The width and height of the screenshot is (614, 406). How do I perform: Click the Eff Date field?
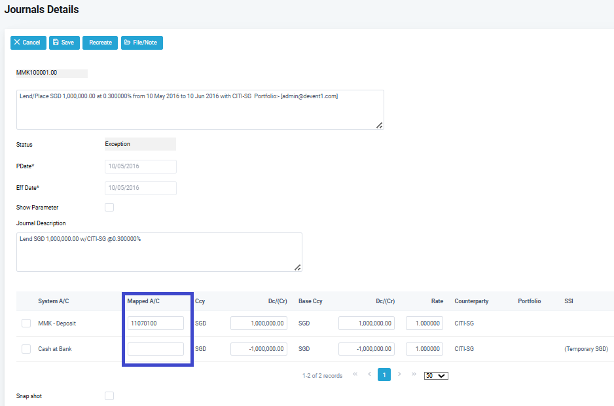[141, 188]
